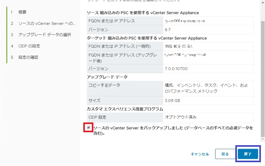Click the size value 3.09 GB
Viewport: 265px width, 166px height.
click(x=172, y=101)
